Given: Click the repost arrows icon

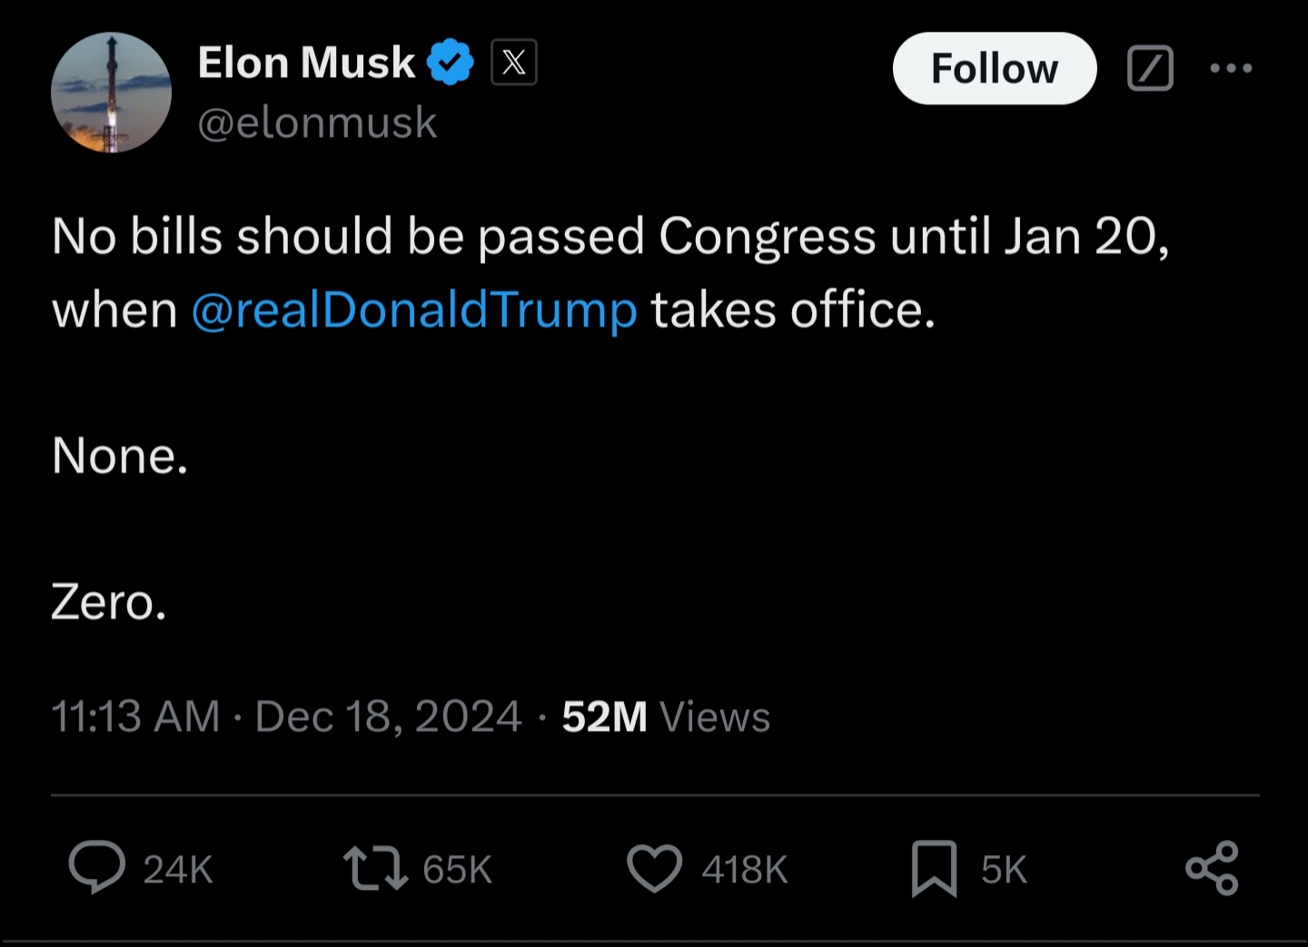Looking at the screenshot, I should 375,868.
